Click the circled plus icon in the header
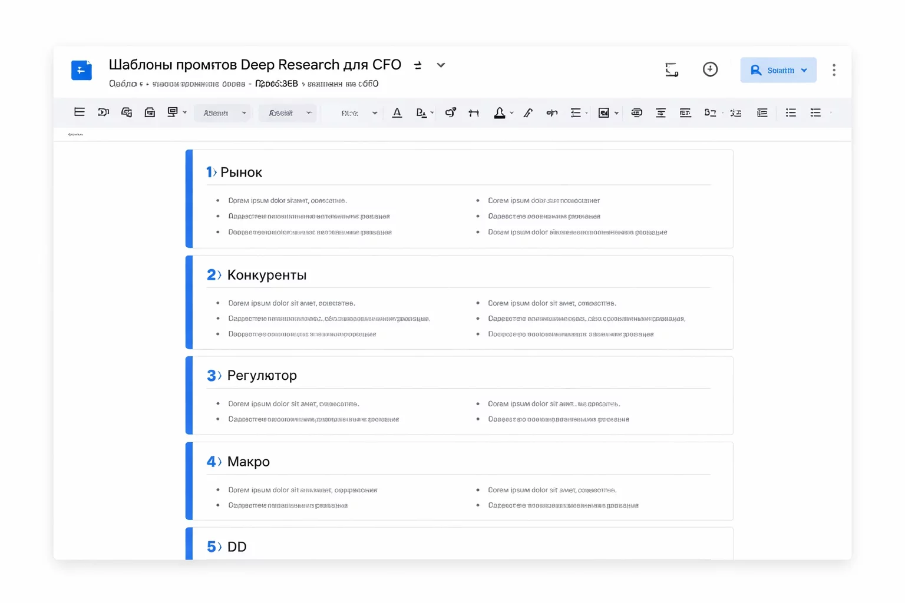The width and height of the screenshot is (905, 603). (x=710, y=69)
